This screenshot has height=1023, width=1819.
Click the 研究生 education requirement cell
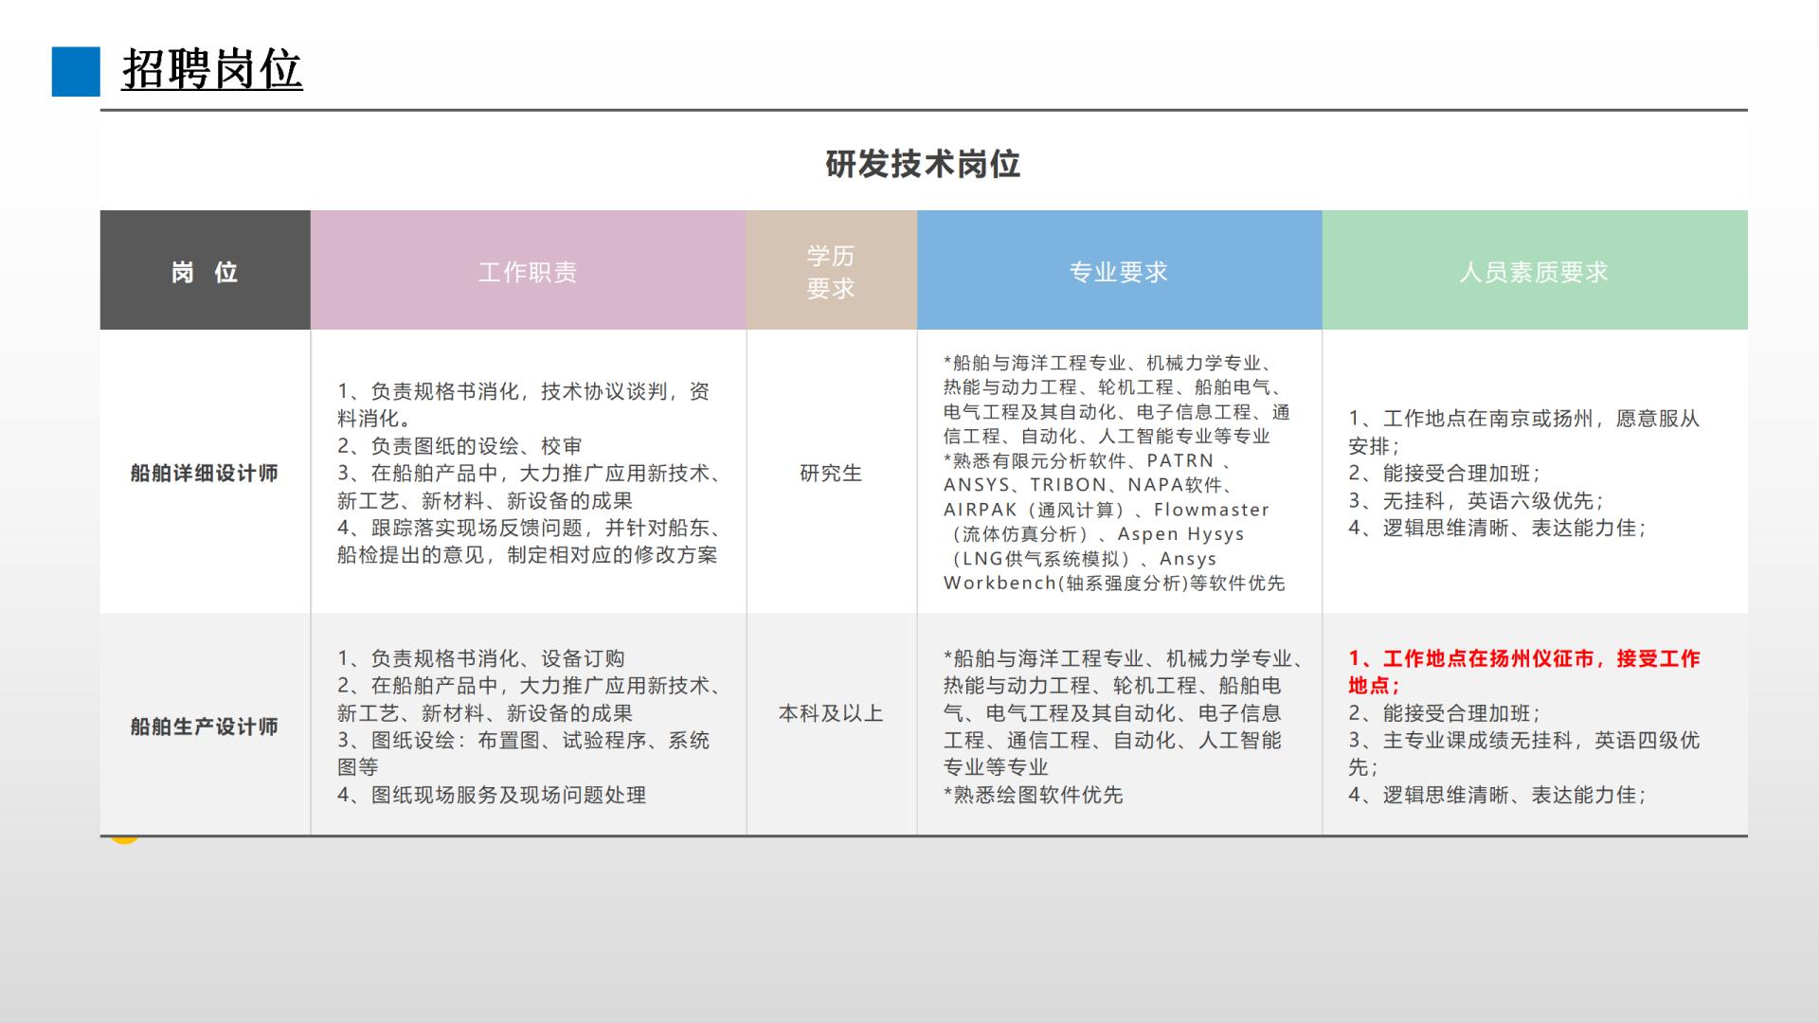tap(831, 473)
